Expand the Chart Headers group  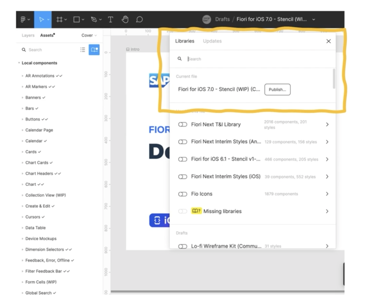23,174
